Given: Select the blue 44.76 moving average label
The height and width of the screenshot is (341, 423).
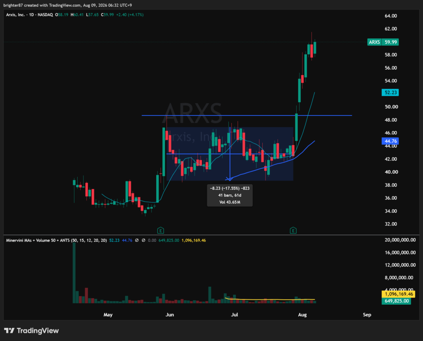Looking at the screenshot, I should 390,141.
